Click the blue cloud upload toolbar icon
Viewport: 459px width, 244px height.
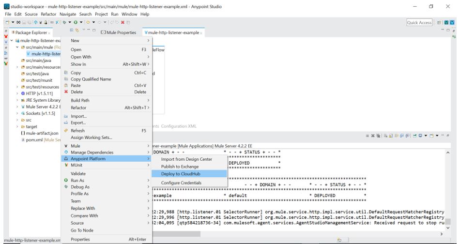(35, 22)
